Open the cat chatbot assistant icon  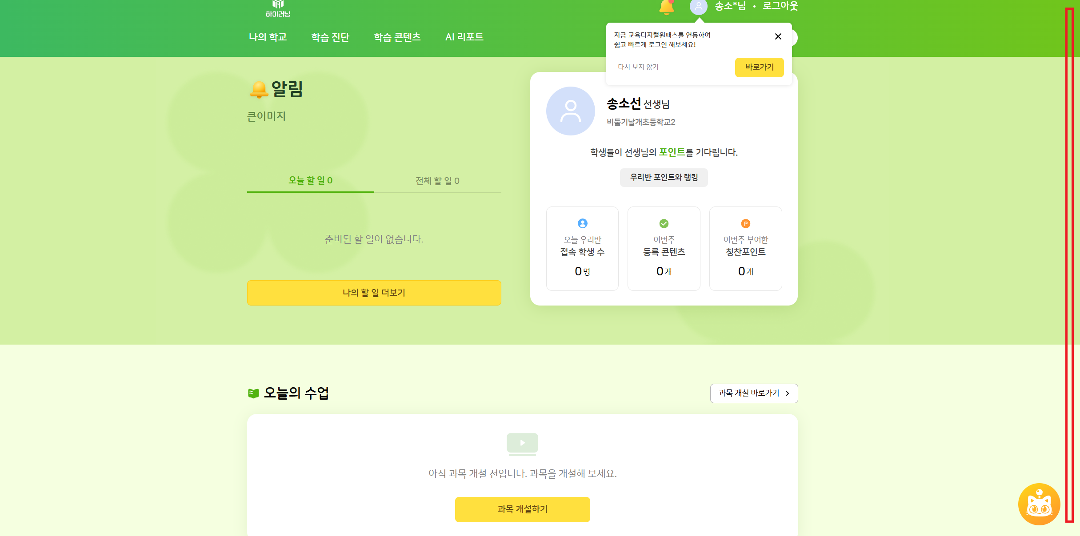1039,504
